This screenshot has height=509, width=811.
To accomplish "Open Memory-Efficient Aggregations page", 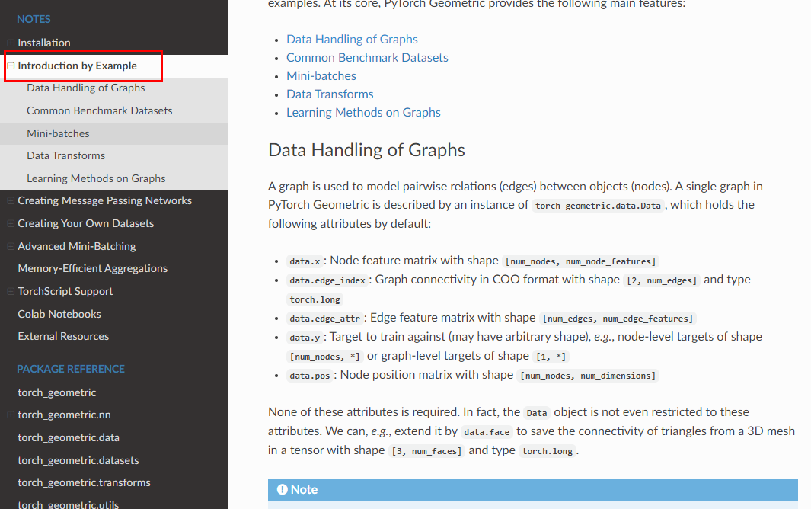I will point(93,268).
